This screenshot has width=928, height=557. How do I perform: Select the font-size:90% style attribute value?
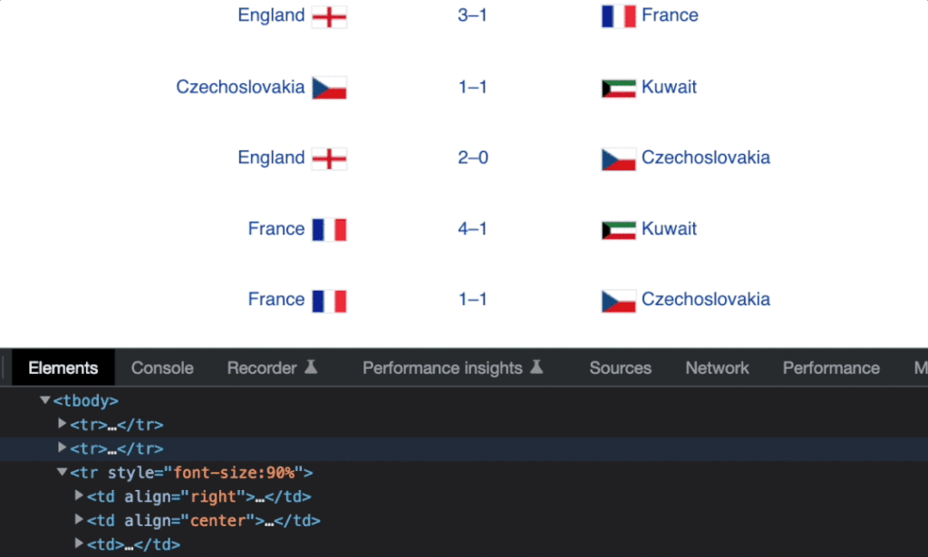(x=236, y=473)
